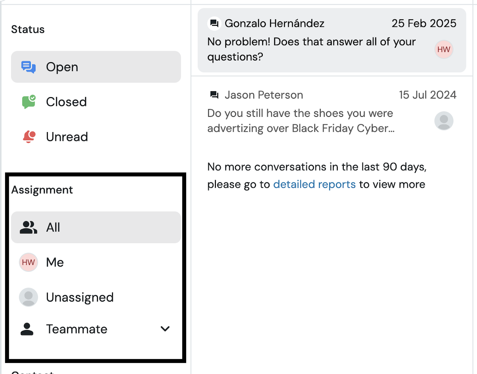Select the Unread status filter

tap(96, 137)
